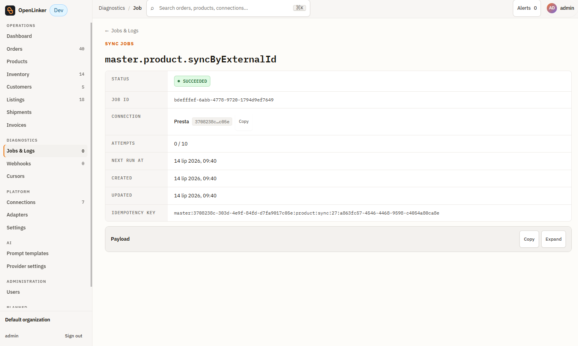The width and height of the screenshot is (578, 346).
Task: Click the Default organization switcher
Action: 28,320
